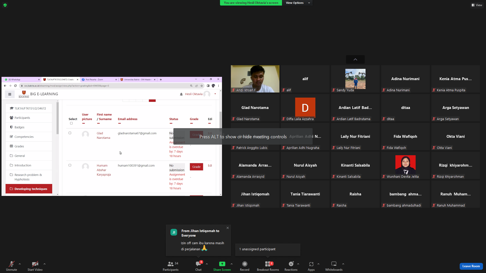Expand Apps options arrow

(x=318, y=264)
